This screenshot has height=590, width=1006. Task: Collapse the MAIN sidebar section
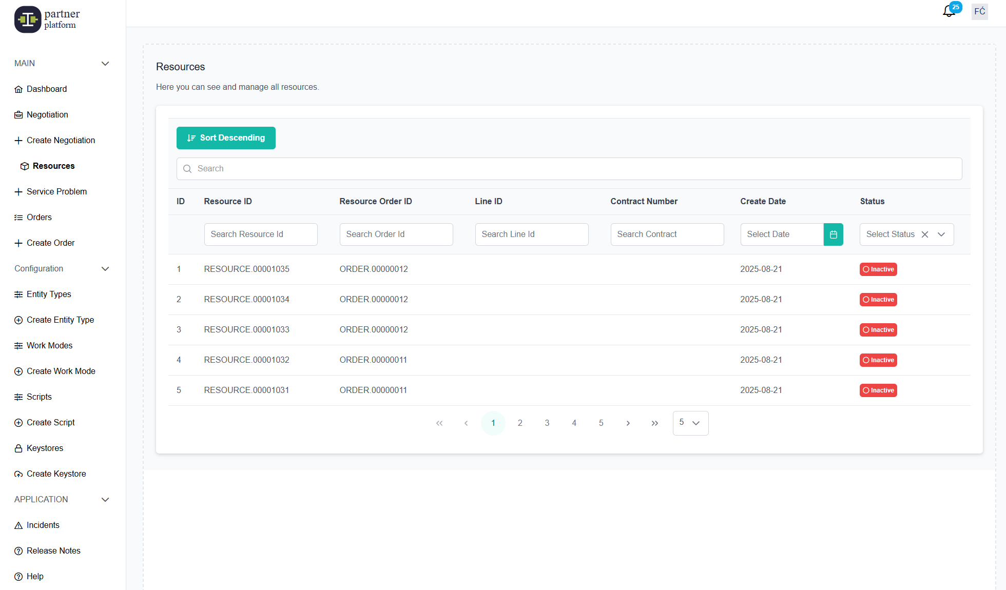coord(105,64)
